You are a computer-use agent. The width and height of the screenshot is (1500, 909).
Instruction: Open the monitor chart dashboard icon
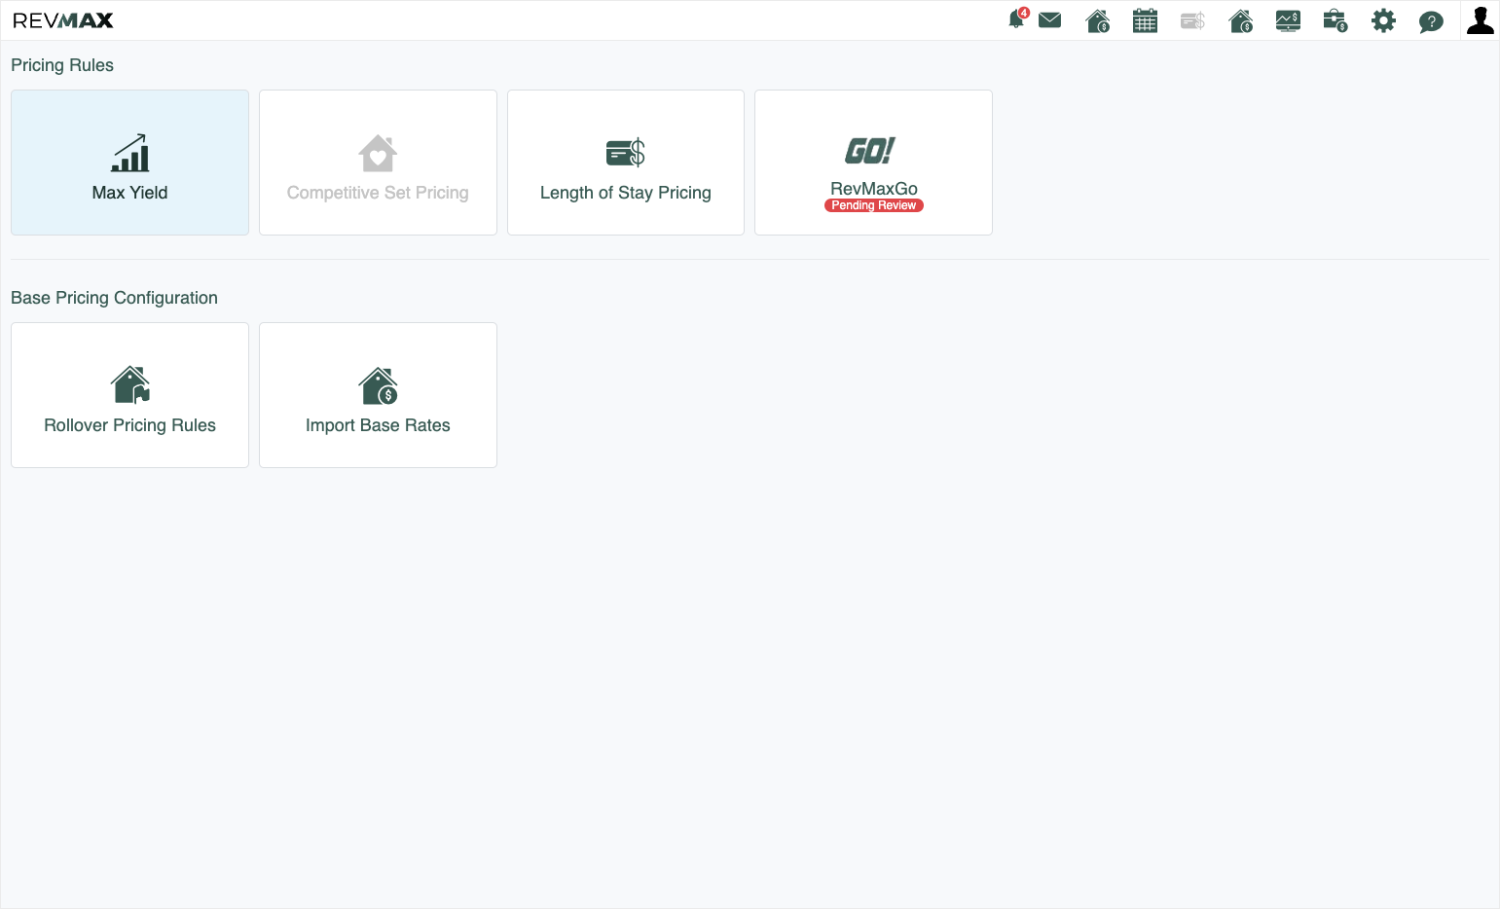pos(1288,20)
